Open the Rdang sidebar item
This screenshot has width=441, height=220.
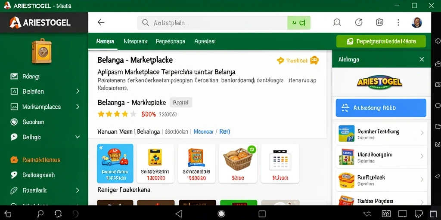31,76
